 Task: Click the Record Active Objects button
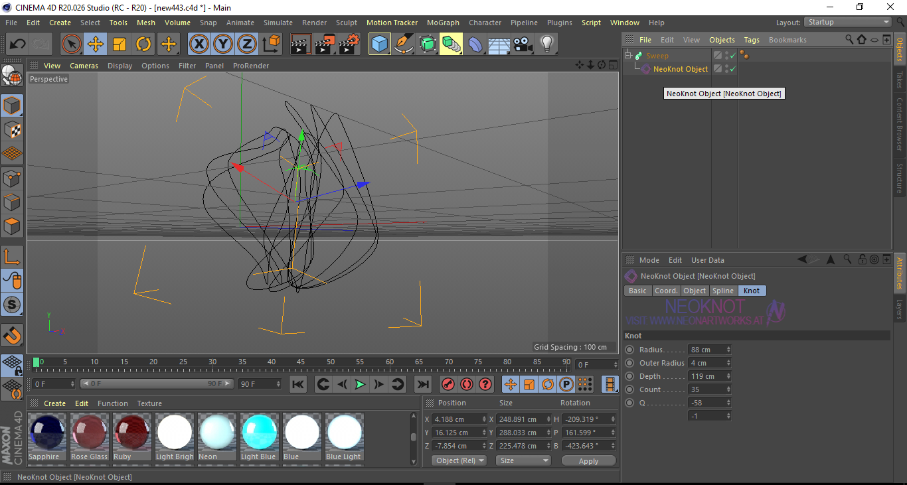(448, 384)
